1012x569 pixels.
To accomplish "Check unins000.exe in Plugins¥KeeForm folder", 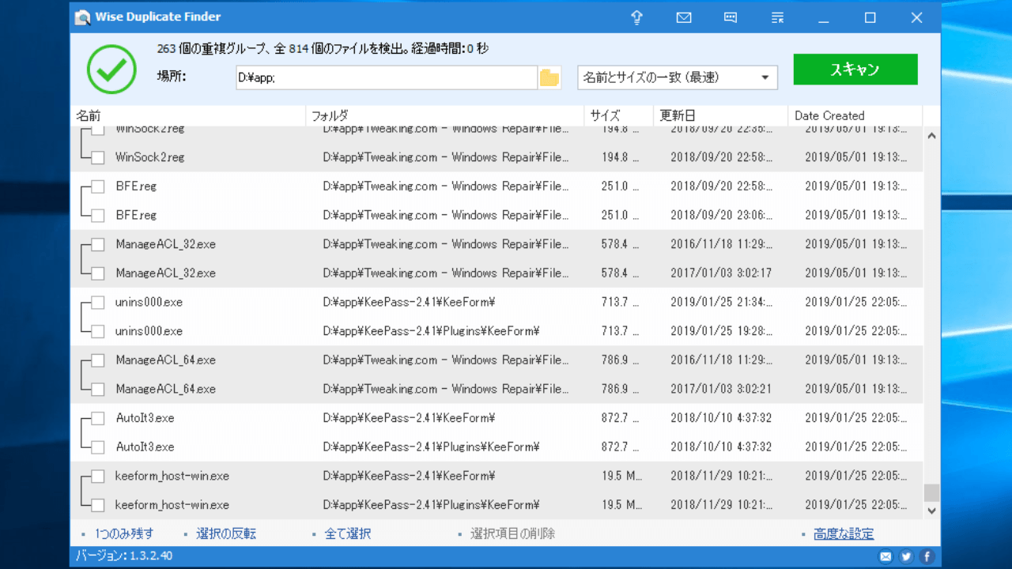I will coord(98,331).
